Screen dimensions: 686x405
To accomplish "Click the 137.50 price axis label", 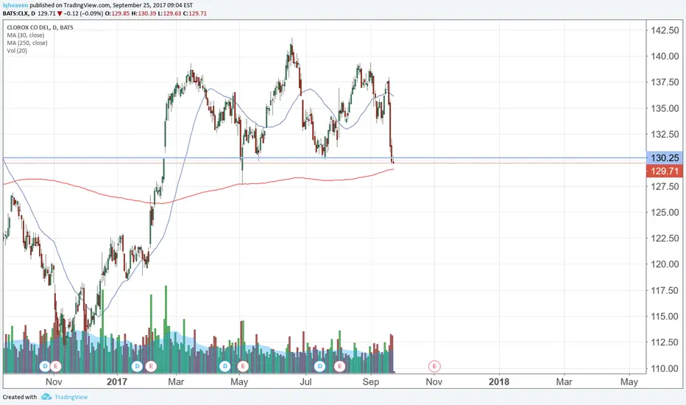I will [x=665, y=82].
